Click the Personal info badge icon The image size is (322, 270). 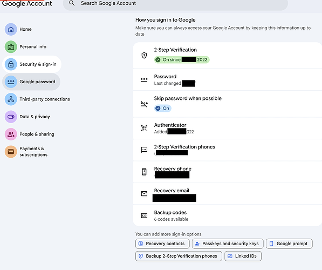point(11,46)
